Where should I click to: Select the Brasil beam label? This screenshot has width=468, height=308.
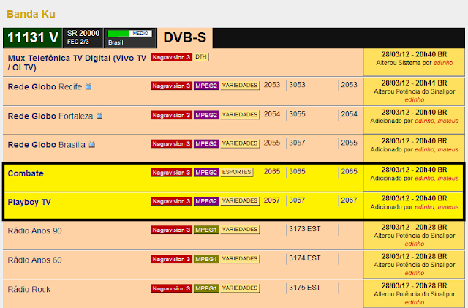click(116, 42)
